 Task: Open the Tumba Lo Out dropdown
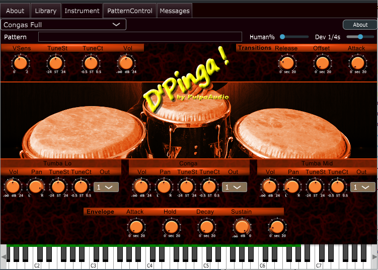[106, 187]
